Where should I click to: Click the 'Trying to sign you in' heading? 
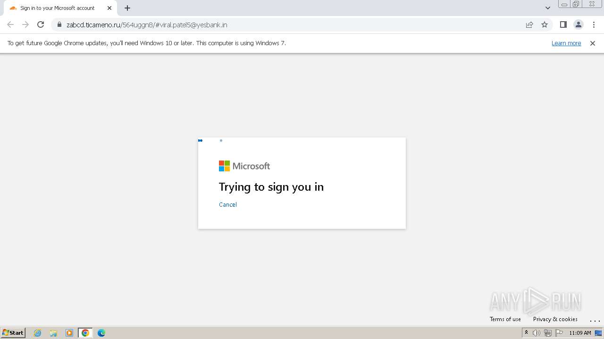(271, 187)
